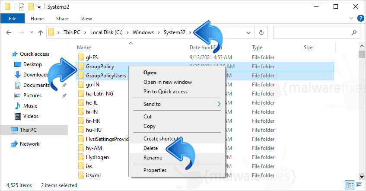The width and height of the screenshot is (366, 191).
Task: Select the gl-ES folder icon
Action: (x=81, y=57)
